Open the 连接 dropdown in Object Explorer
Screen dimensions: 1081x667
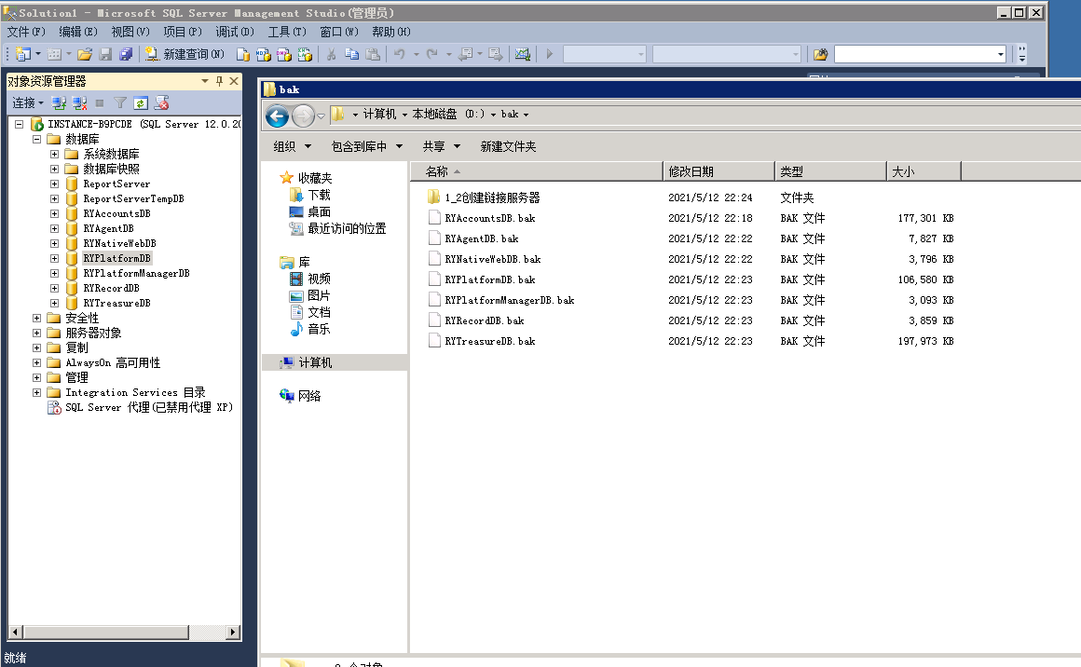[x=28, y=102]
